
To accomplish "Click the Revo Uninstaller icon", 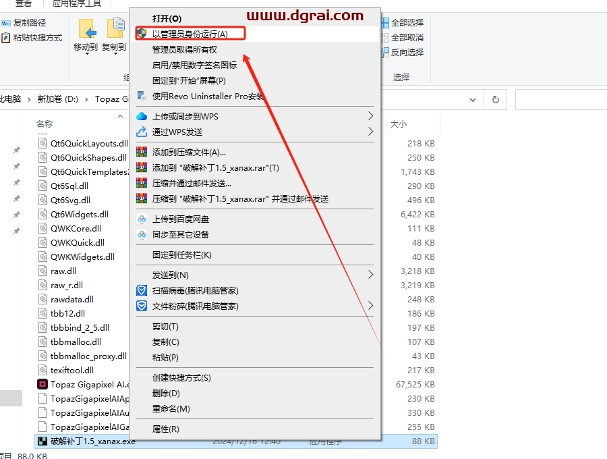I will click(x=142, y=96).
